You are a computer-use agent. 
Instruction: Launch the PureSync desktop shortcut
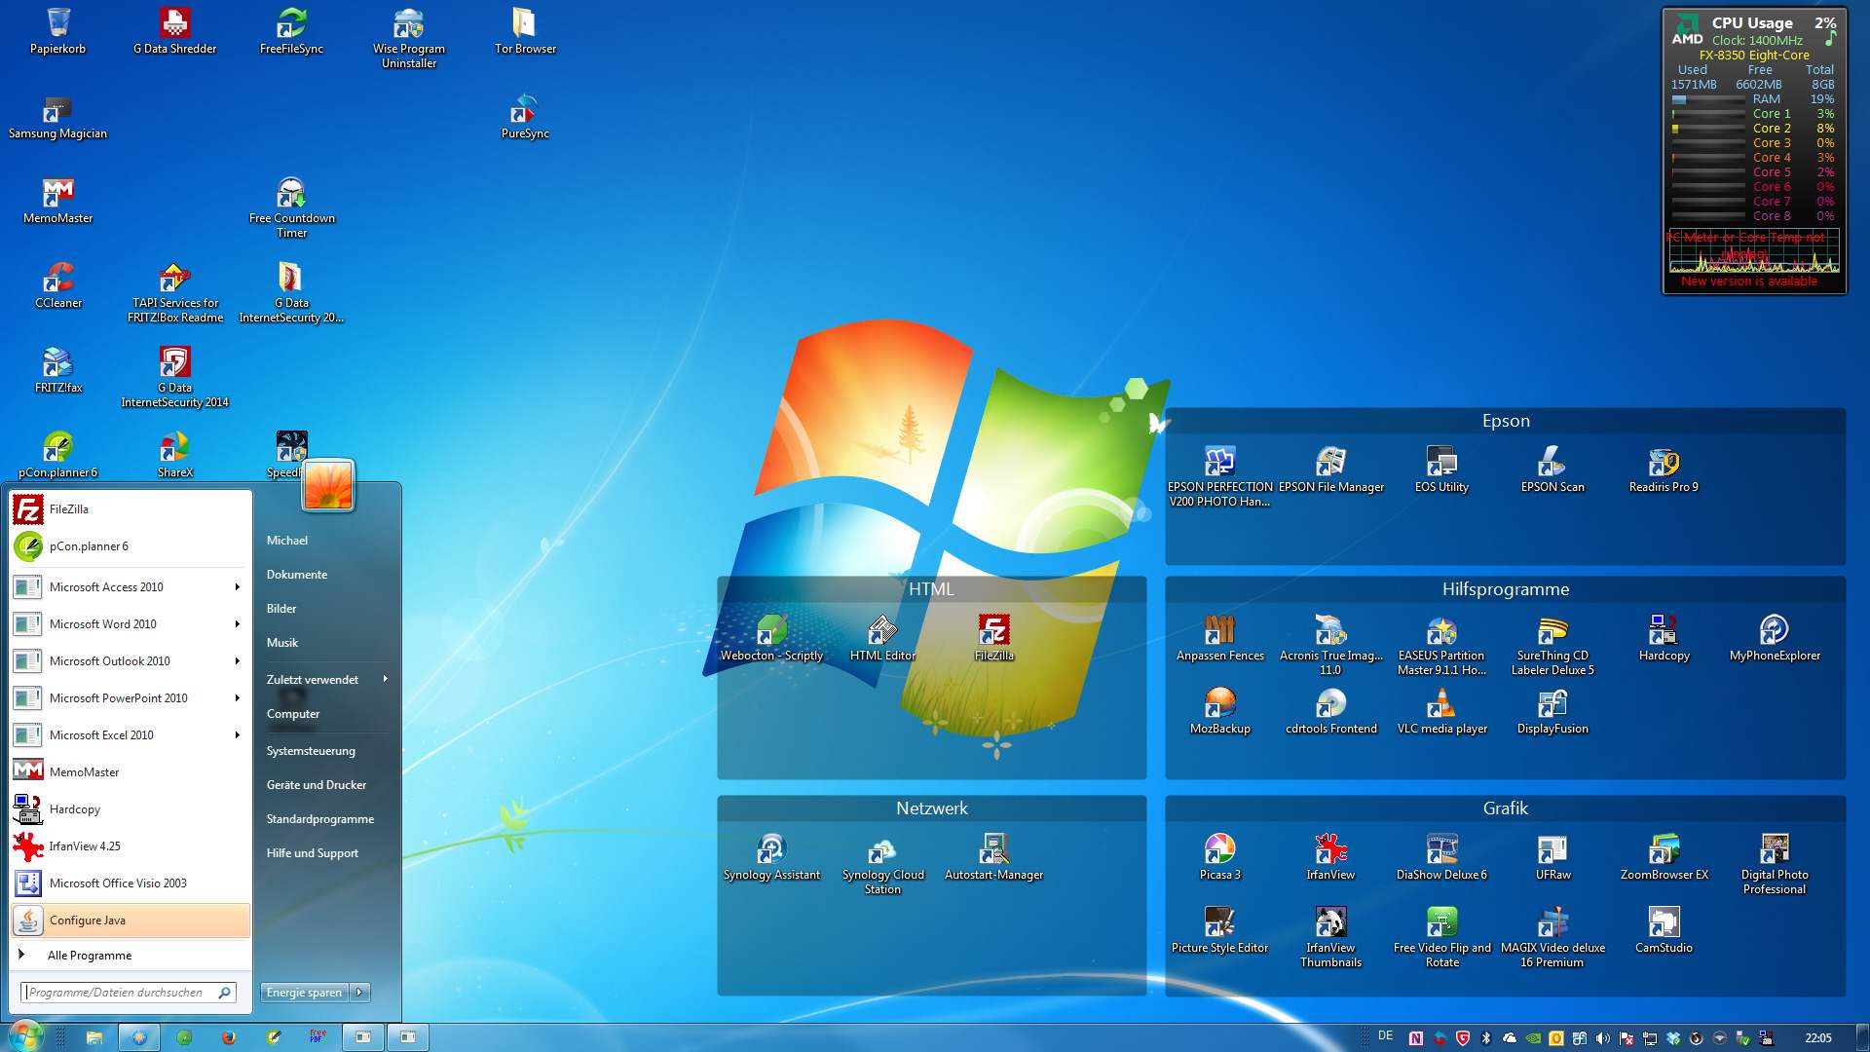point(525,116)
